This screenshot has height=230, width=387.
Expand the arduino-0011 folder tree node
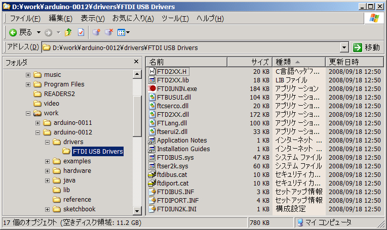tap(38, 123)
